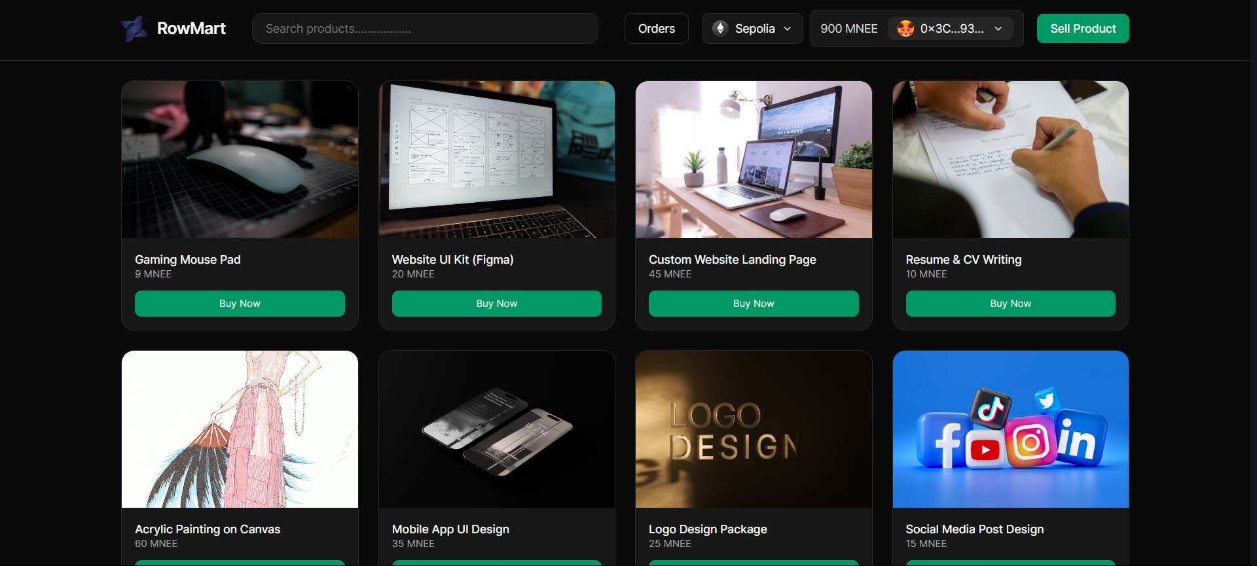Click the Social Media Post Design title
1257x566 pixels.
click(x=975, y=529)
